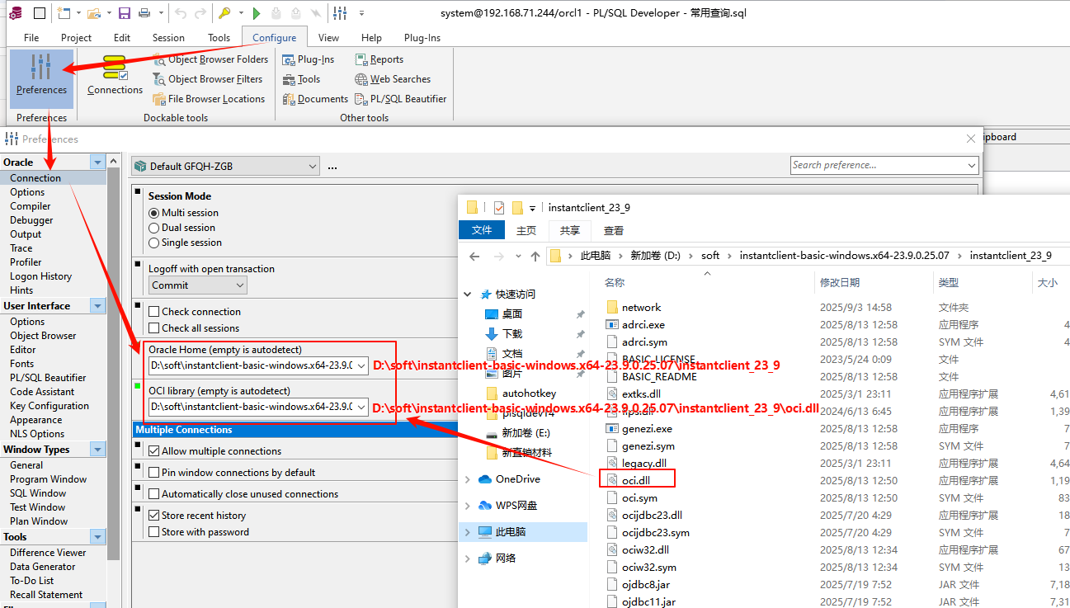
Task: Switch to the View ribbon tab
Action: click(328, 38)
